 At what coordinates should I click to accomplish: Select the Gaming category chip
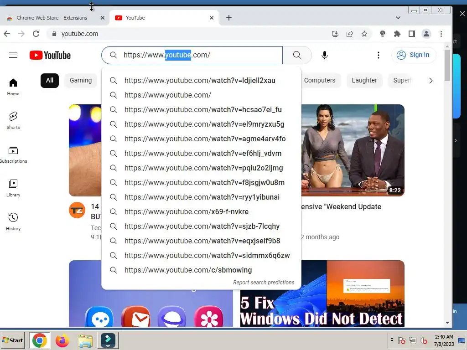coord(81,81)
